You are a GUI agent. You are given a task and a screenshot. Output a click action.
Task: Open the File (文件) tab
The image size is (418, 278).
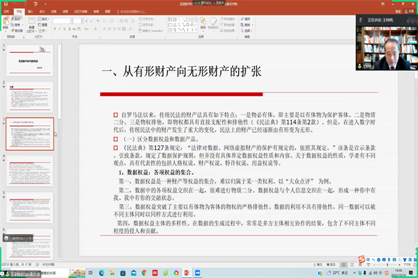[6, 12]
